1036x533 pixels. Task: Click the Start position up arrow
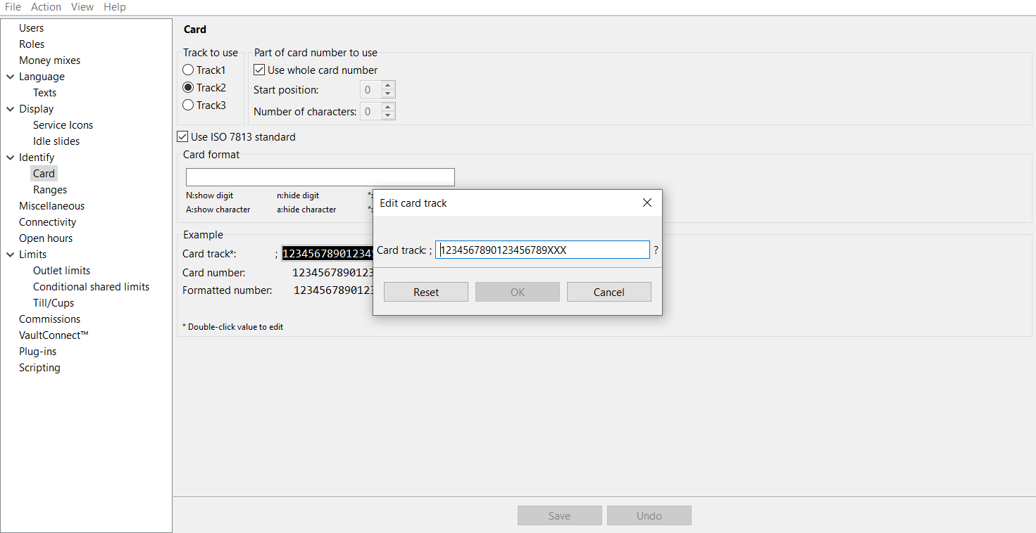point(387,86)
